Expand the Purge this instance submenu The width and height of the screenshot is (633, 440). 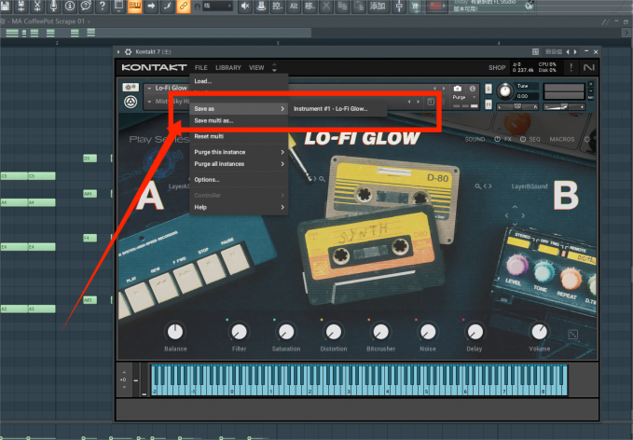coord(282,152)
